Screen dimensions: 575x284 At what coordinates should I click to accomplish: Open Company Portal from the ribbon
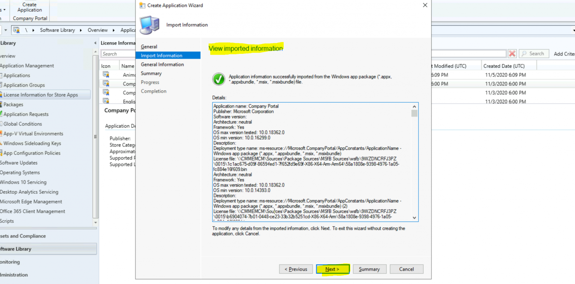click(x=29, y=18)
